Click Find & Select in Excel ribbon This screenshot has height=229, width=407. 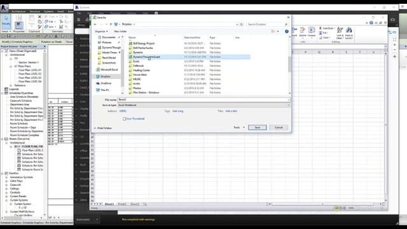349,33
